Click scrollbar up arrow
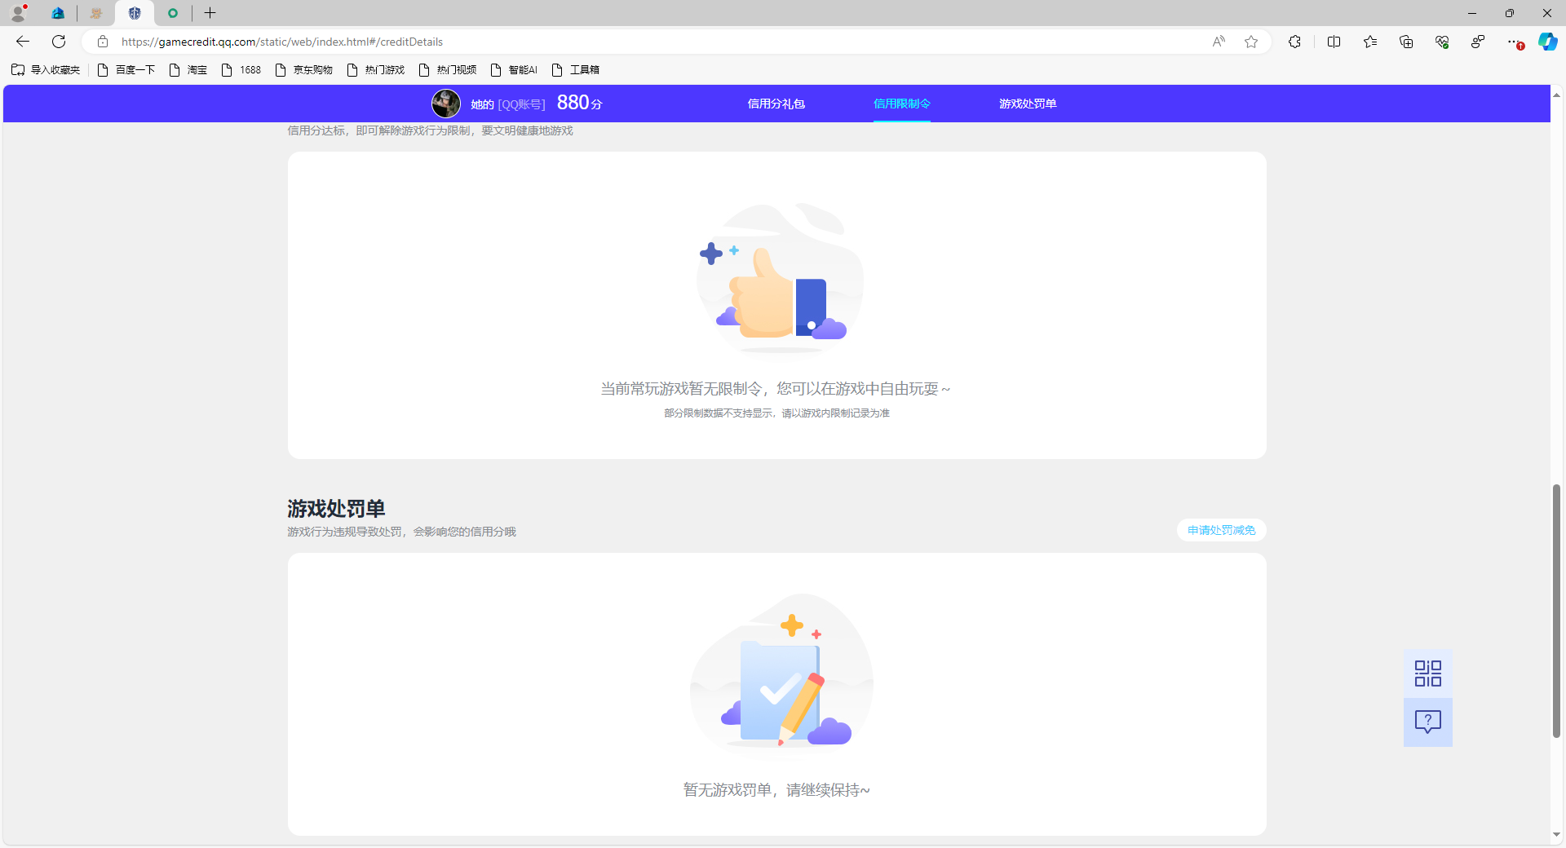Image resolution: width=1566 pixels, height=848 pixels. (1556, 95)
